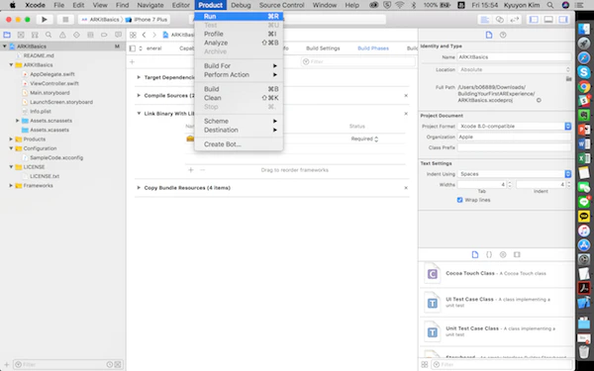Click the Stop square button in toolbar

tap(65, 20)
